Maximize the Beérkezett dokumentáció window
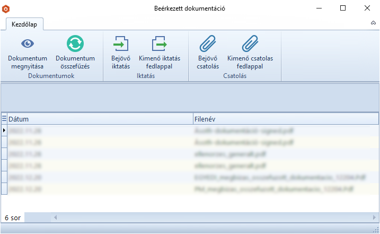Screen dimensions: 380x234 (343, 8)
